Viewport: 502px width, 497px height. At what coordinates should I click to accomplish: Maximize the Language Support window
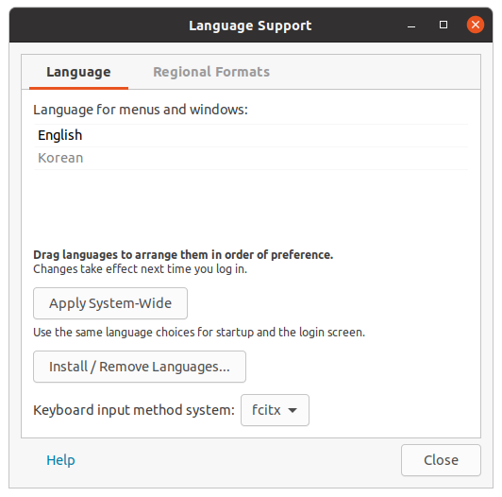point(443,25)
